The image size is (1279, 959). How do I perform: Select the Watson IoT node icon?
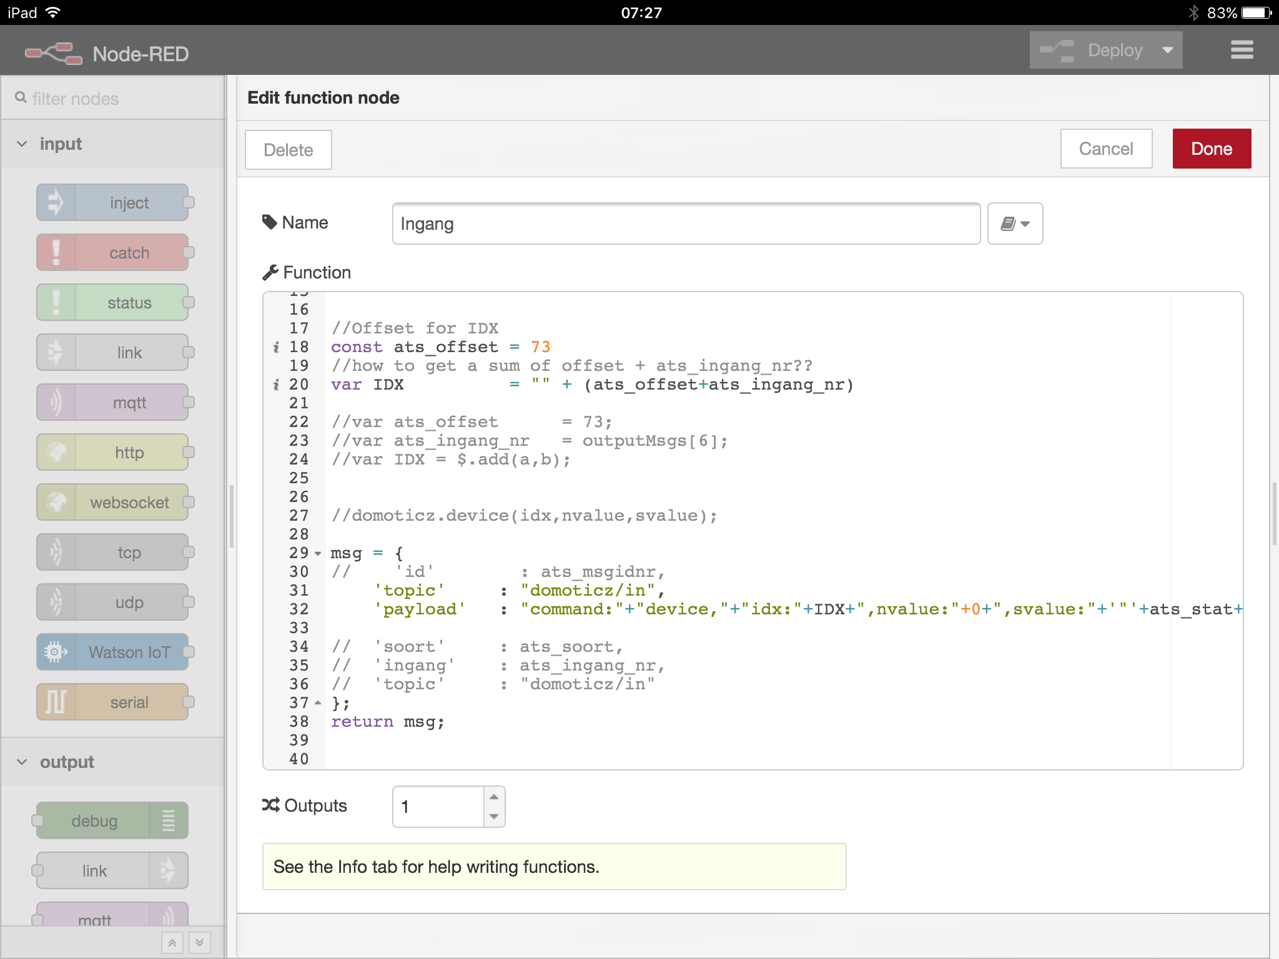coord(56,652)
